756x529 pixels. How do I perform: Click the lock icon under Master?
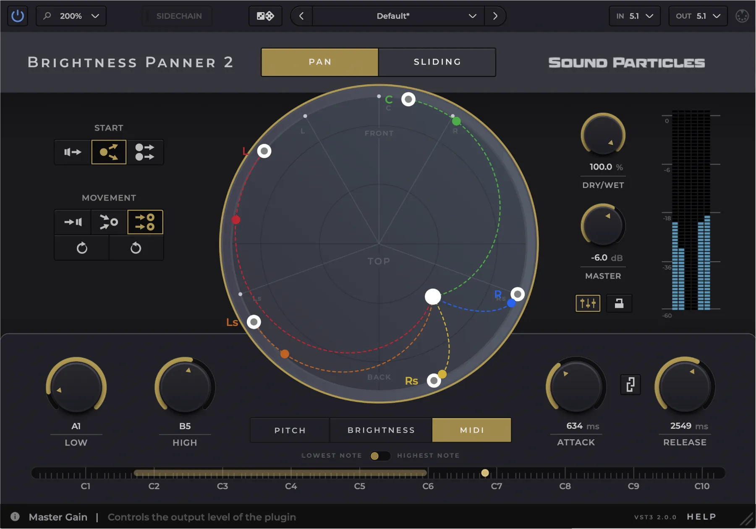(x=619, y=303)
